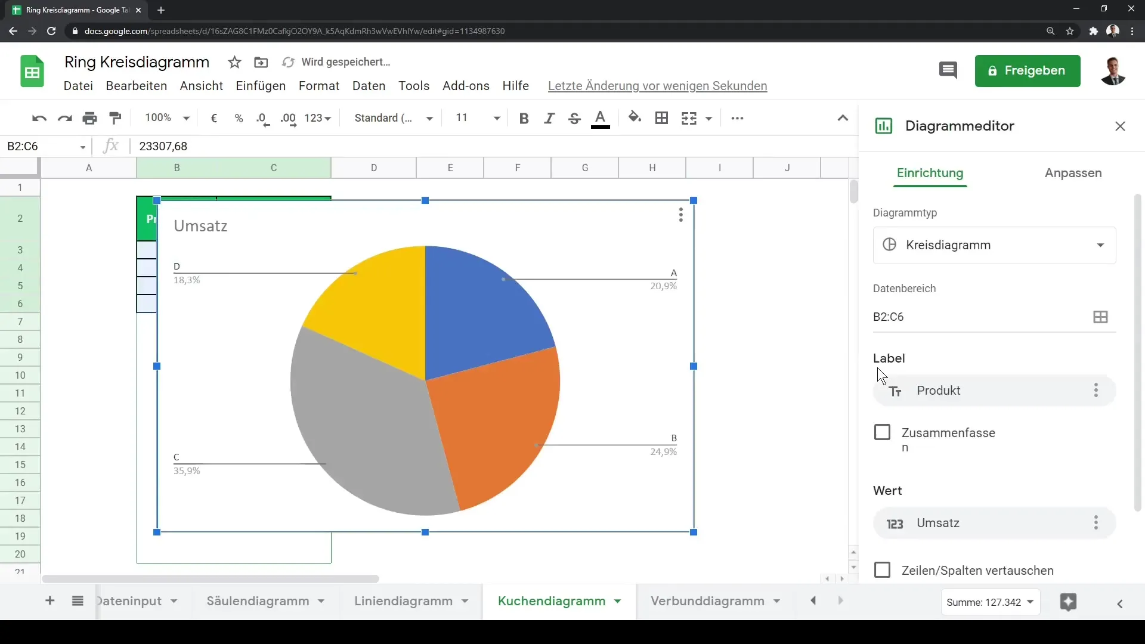Open the text color picker
Viewport: 1145px width, 644px height.
point(601,119)
